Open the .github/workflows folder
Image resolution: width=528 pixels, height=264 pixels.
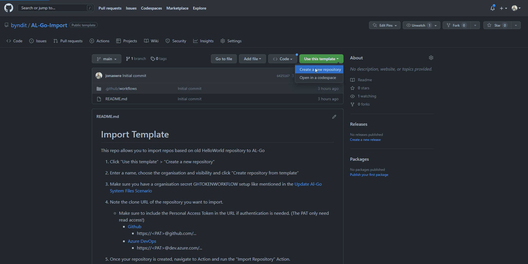click(121, 88)
